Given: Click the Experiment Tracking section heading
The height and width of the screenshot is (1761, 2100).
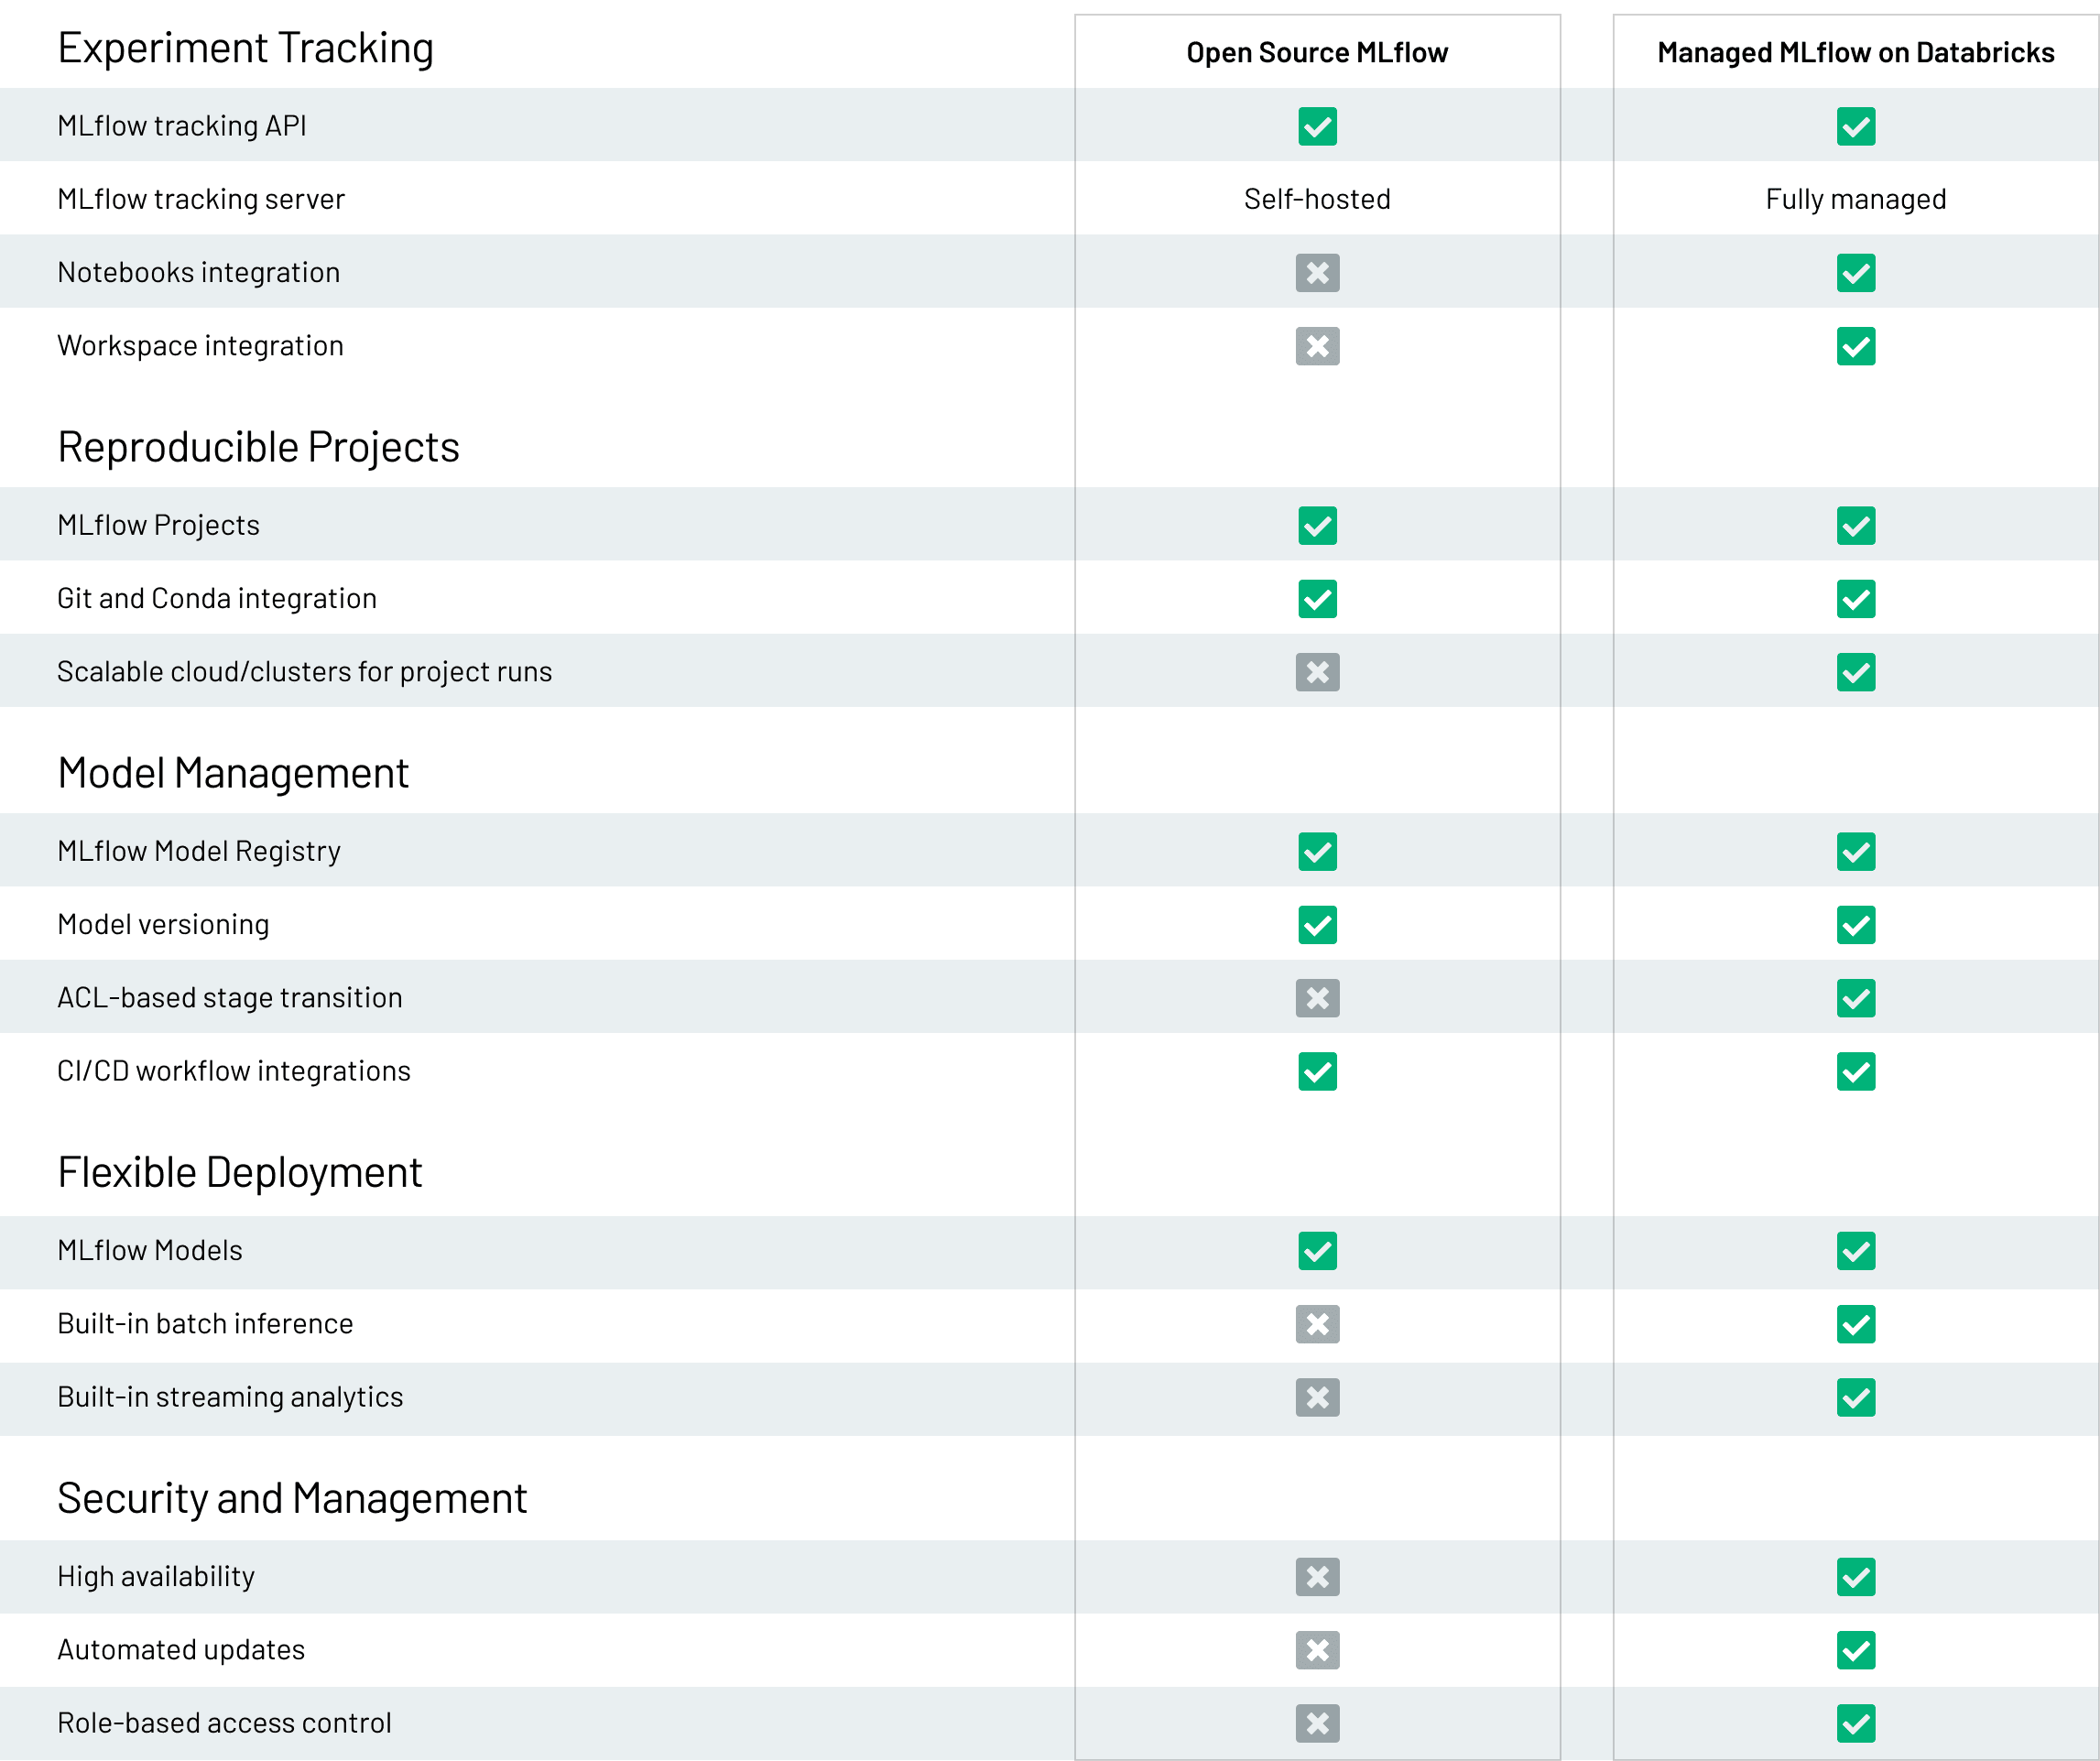Looking at the screenshot, I should 245,48.
